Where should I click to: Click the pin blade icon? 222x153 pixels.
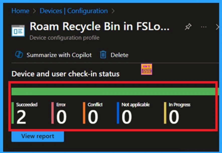point(188,27)
